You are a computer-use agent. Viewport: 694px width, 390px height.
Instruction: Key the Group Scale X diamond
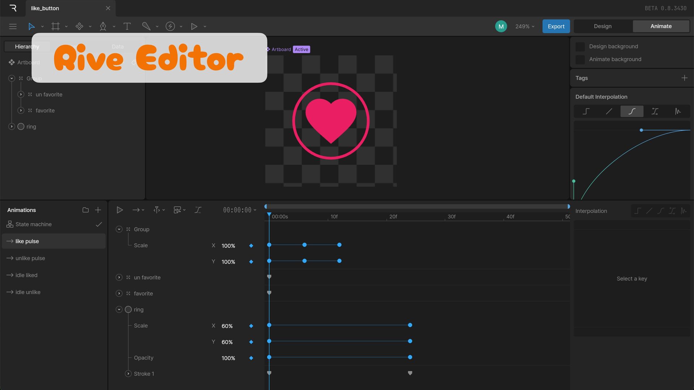251,246
